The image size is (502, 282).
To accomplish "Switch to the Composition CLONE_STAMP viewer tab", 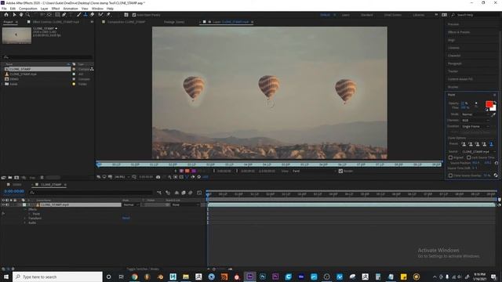I will (125, 22).
